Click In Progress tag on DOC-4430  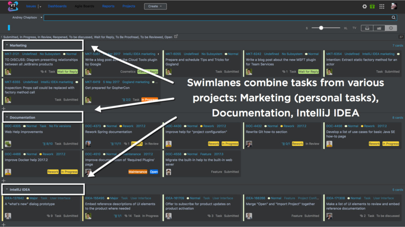coord(230,143)
